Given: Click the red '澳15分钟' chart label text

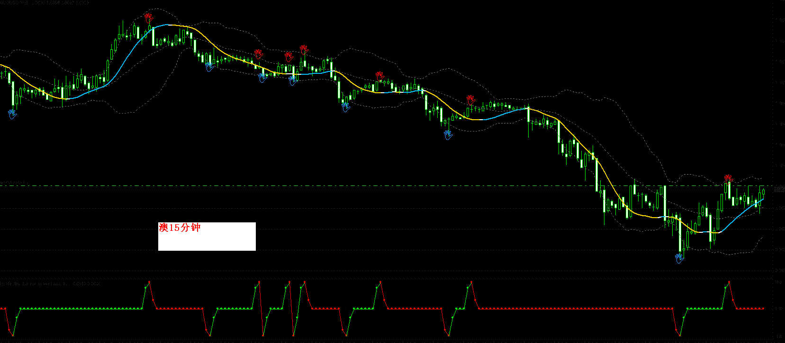Looking at the screenshot, I should [x=180, y=228].
